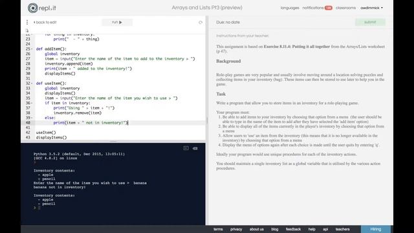Click the 'useItem()' call on line 42
The height and width of the screenshot is (233, 414).
coord(46,133)
